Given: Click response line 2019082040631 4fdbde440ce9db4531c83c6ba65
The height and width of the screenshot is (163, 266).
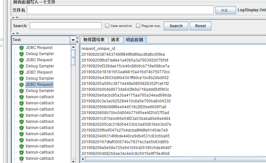Looking at the screenshot, I should coord(125,136).
